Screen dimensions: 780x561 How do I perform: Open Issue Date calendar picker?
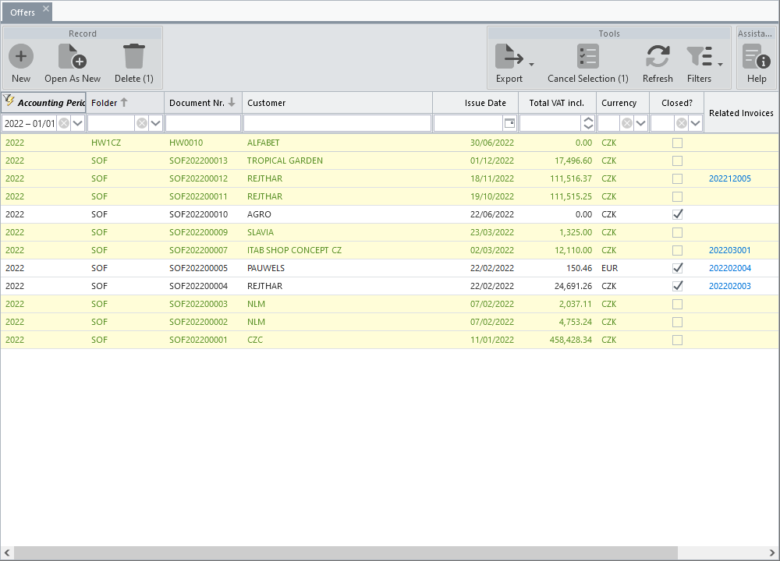pos(509,123)
